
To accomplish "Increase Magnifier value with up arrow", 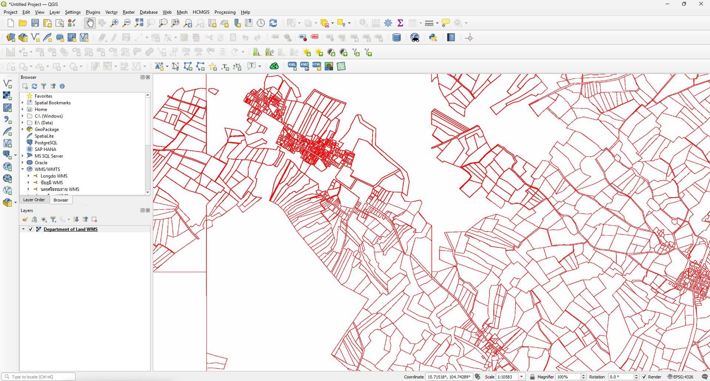I will point(583,375).
